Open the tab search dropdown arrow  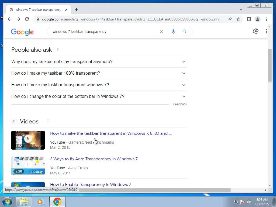tap(241, 10)
